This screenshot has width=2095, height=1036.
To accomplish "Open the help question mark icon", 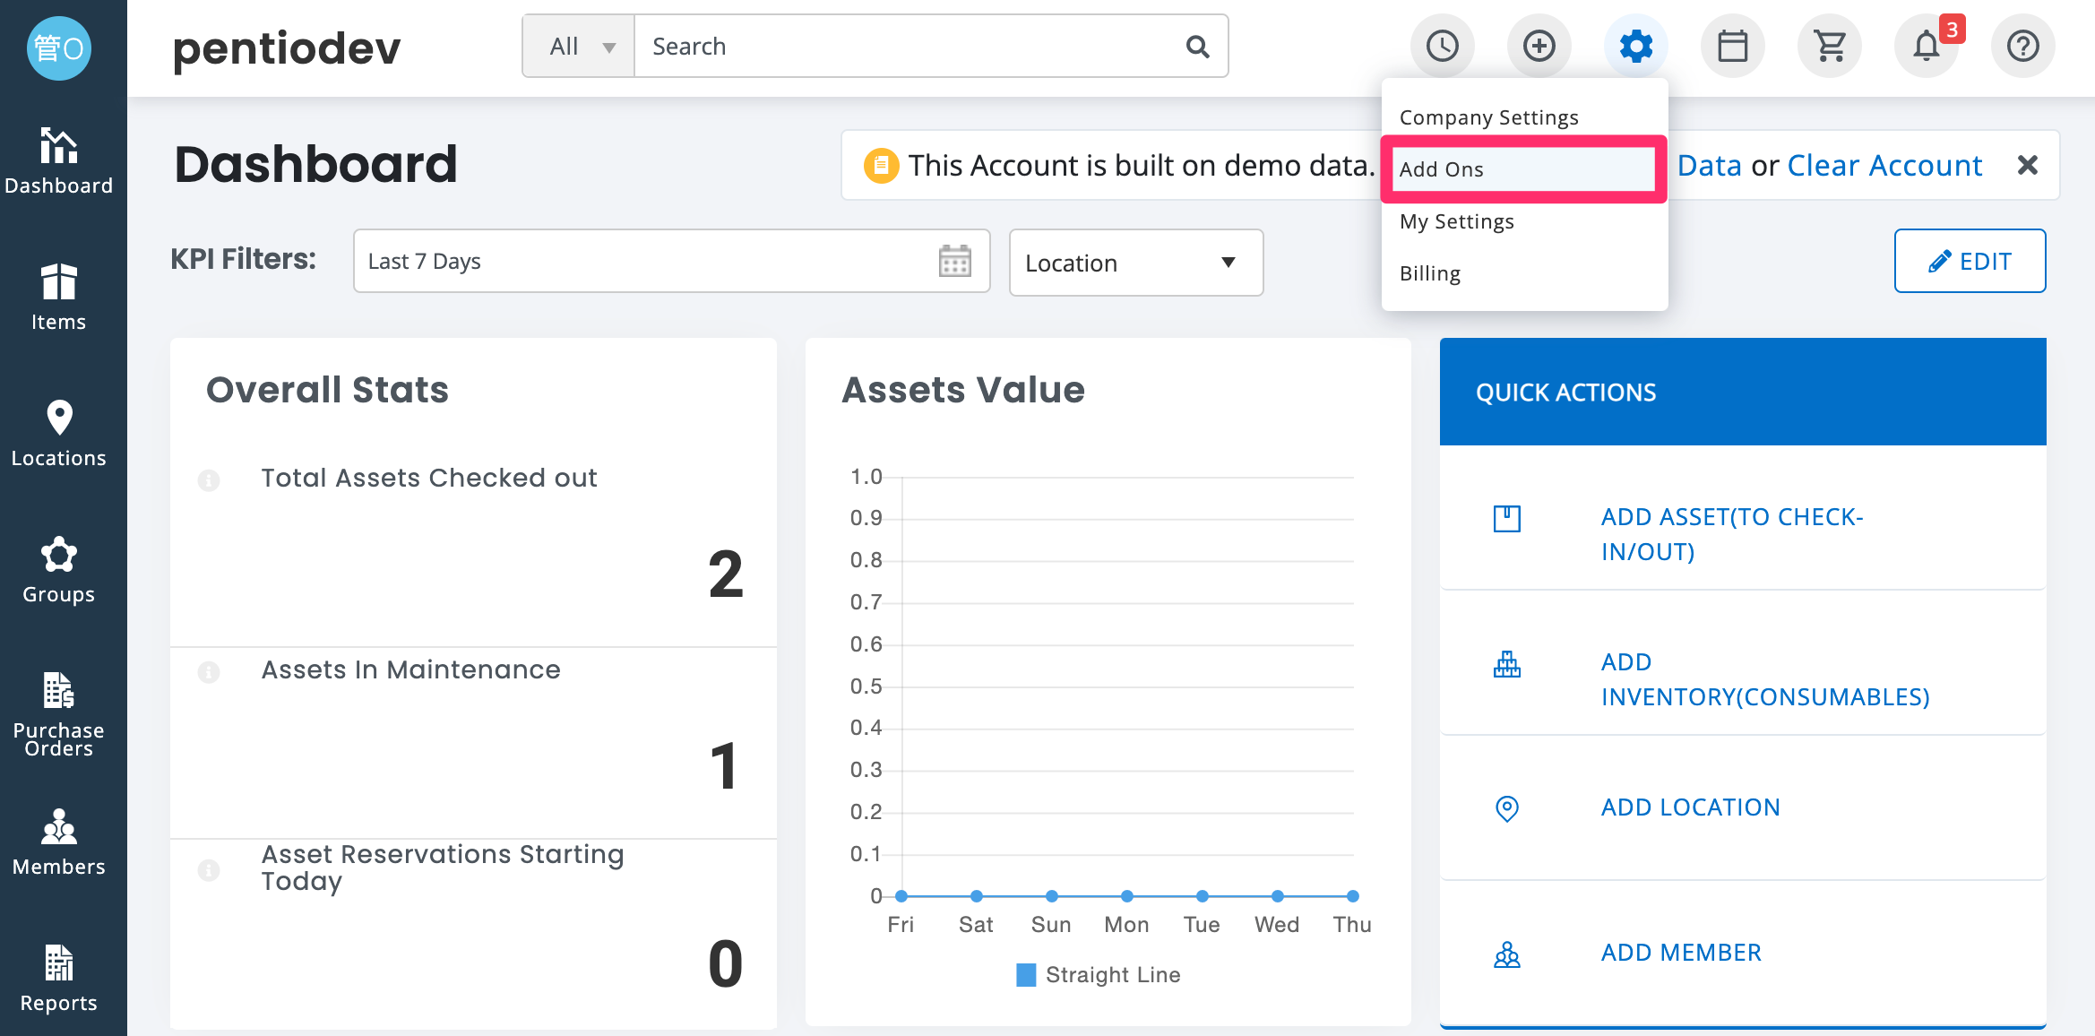I will tap(2022, 46).
